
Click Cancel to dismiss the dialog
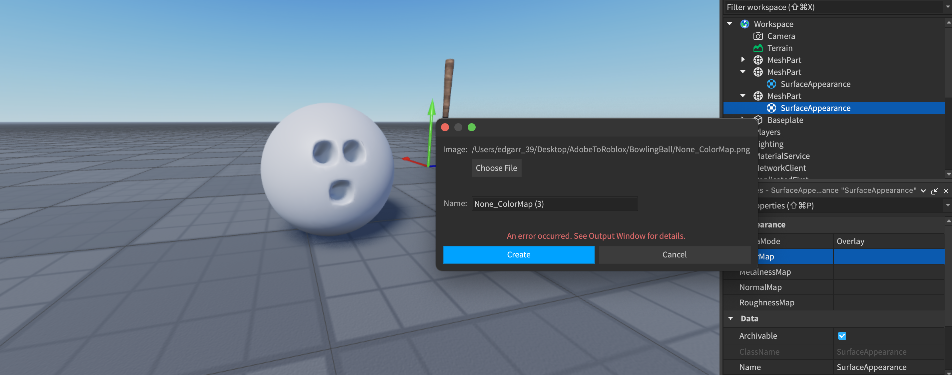(674, 254)
